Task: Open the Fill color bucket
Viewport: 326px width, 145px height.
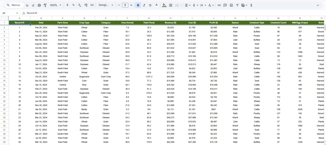Action: pyautogui.click(x=164, y=5)
